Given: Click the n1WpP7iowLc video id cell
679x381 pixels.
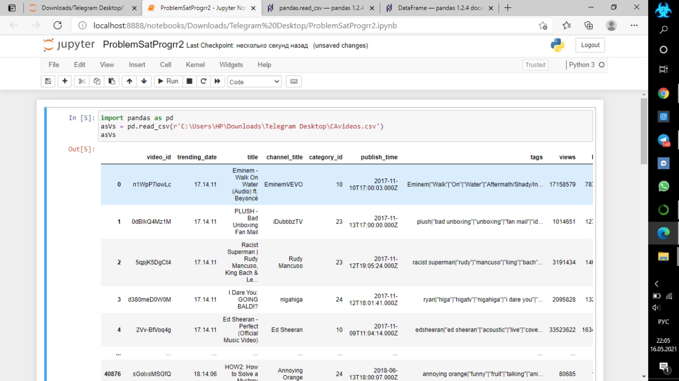Looking at the screenshot, I should (x=152, y=184).
